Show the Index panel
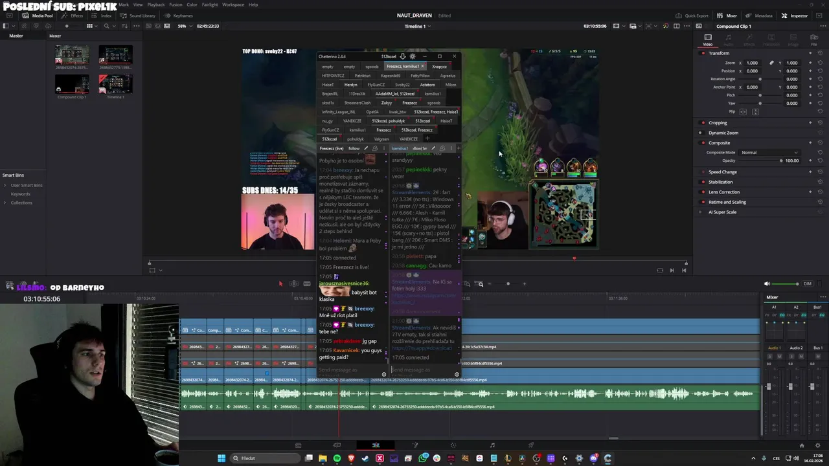This screenshot has width=829, height=466. click(102, 16)
